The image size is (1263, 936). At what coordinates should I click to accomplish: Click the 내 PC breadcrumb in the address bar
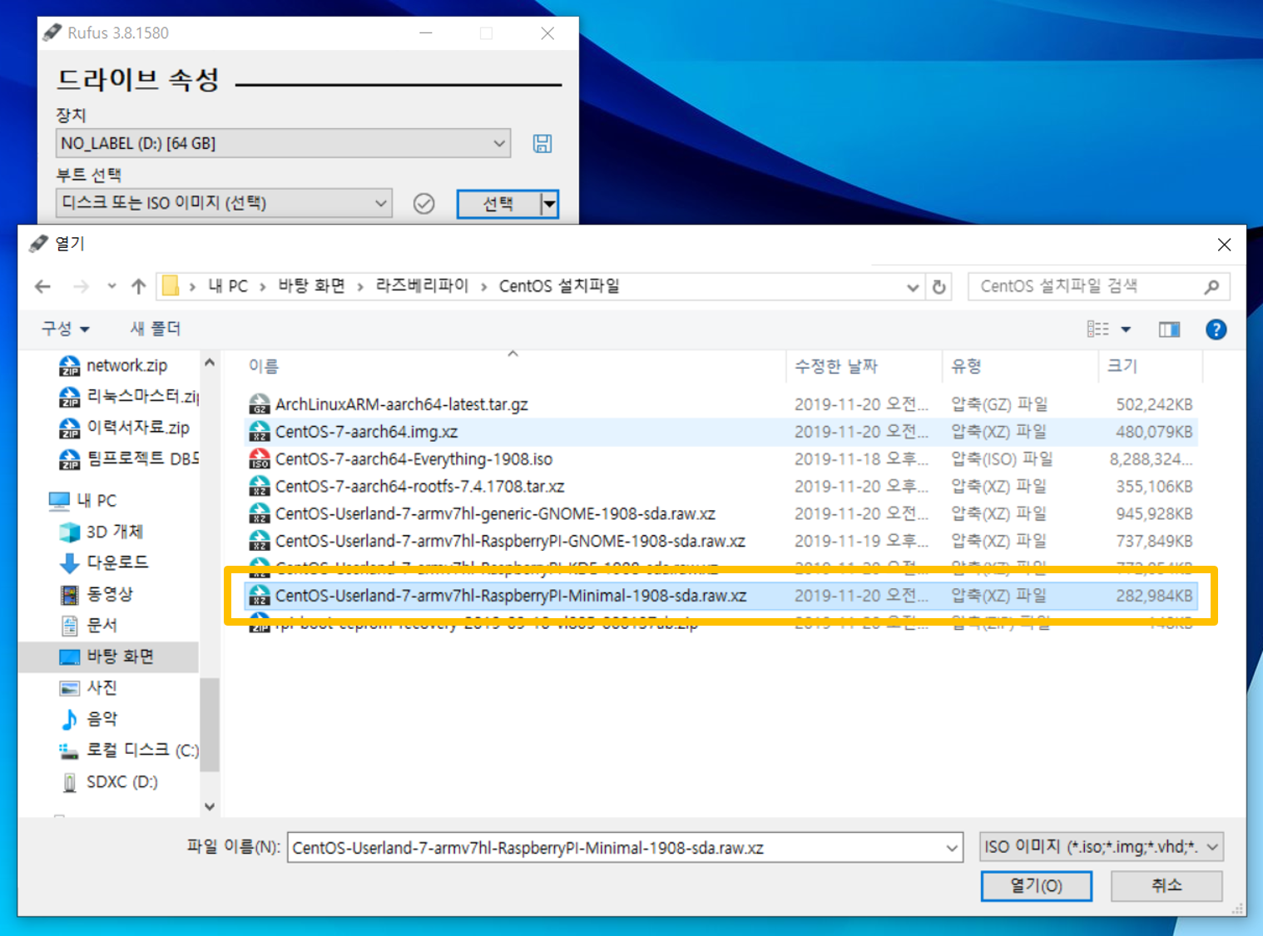(x=228, y=286)
